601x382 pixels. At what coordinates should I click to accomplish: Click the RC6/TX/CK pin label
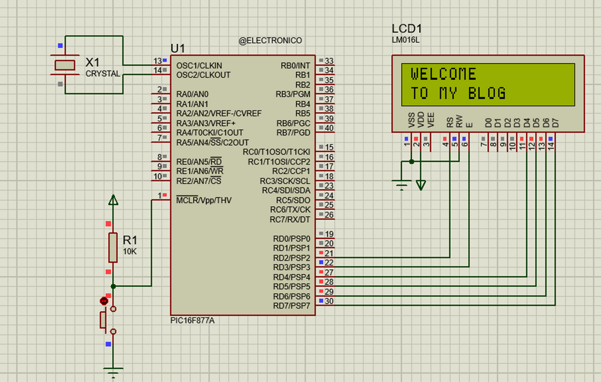point(290,210)
